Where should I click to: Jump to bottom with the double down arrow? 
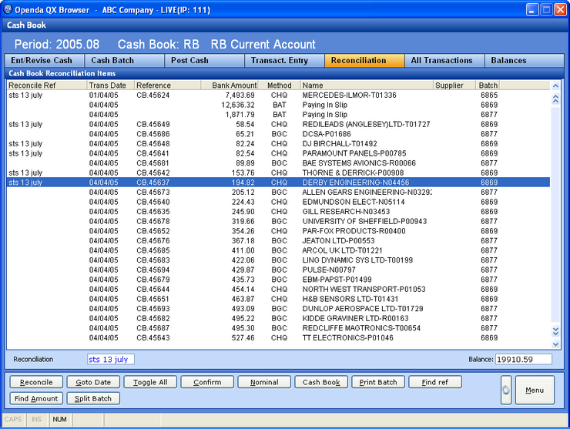pos(555,331)
